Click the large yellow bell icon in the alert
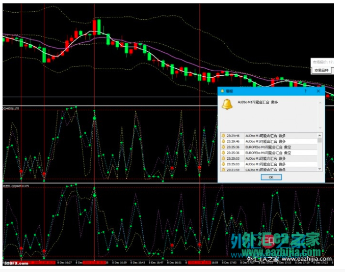 (227, 104)
